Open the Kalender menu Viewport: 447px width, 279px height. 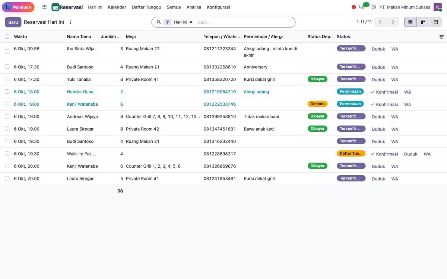pyautogui.click(x=117, y=7)
